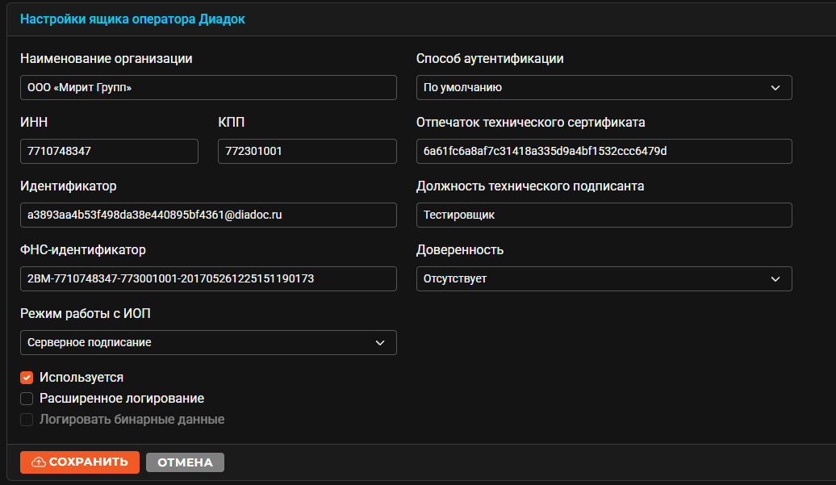Screen dimensions: 836x485
Task: Toggle Логировать бинарные данные checkbox
Action: pos(27,420)
